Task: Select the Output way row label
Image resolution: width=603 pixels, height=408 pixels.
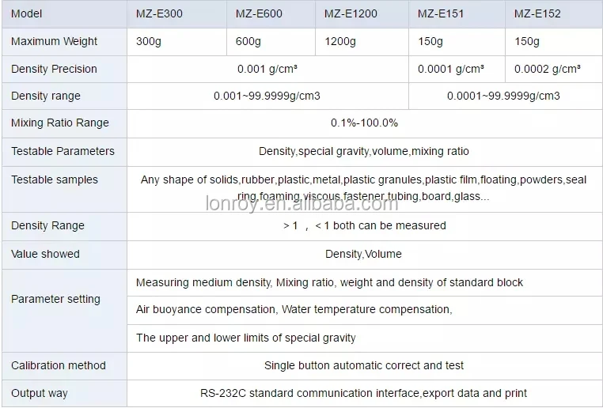Action: coord(40,393)
